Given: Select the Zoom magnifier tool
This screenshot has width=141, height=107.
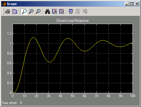Looking at the screenshot, I should click(24, 11).
